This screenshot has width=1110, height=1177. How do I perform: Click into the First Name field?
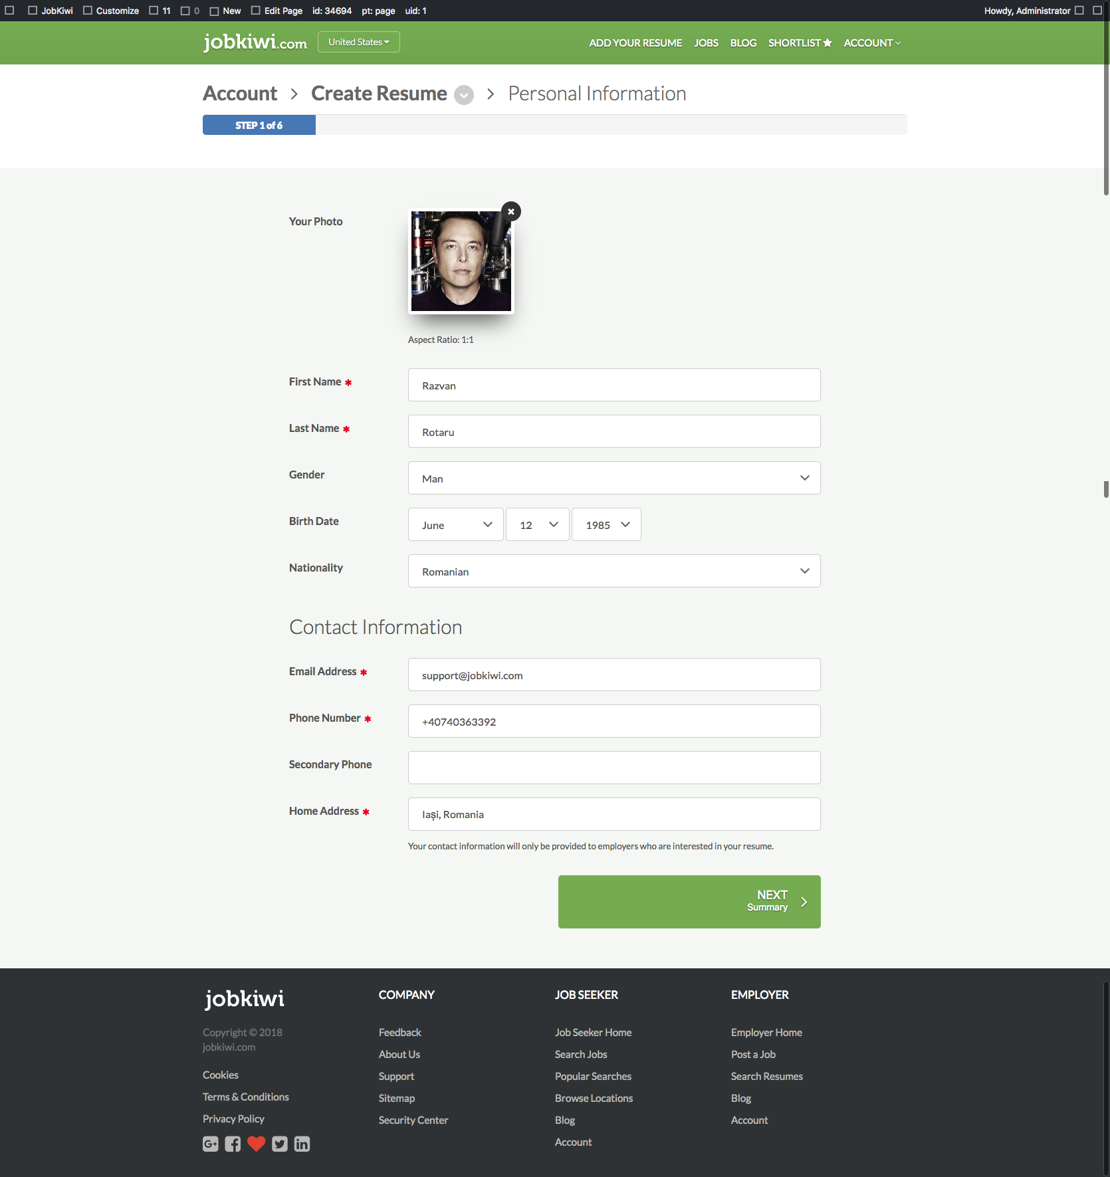coord(614,385)
